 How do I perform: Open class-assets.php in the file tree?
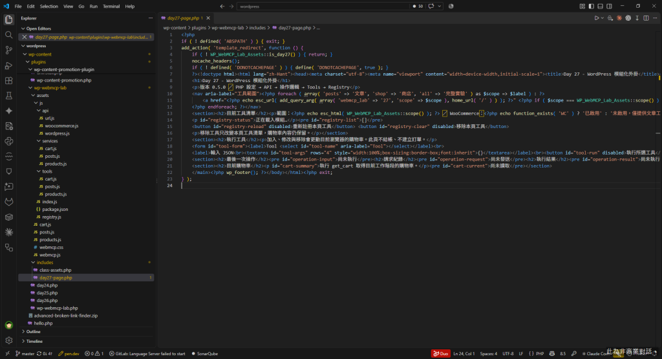click(x=56, y=270)
